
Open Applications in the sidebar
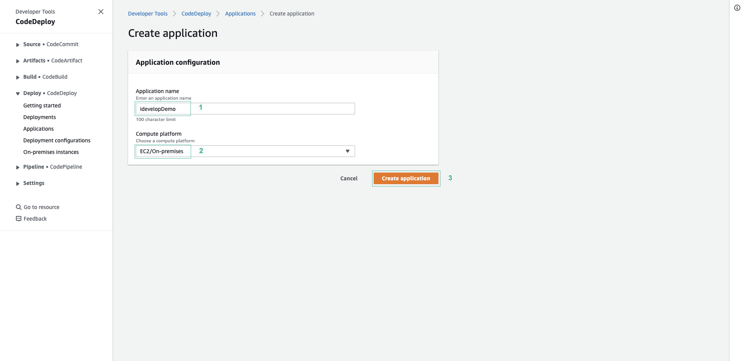click(38, 129)
